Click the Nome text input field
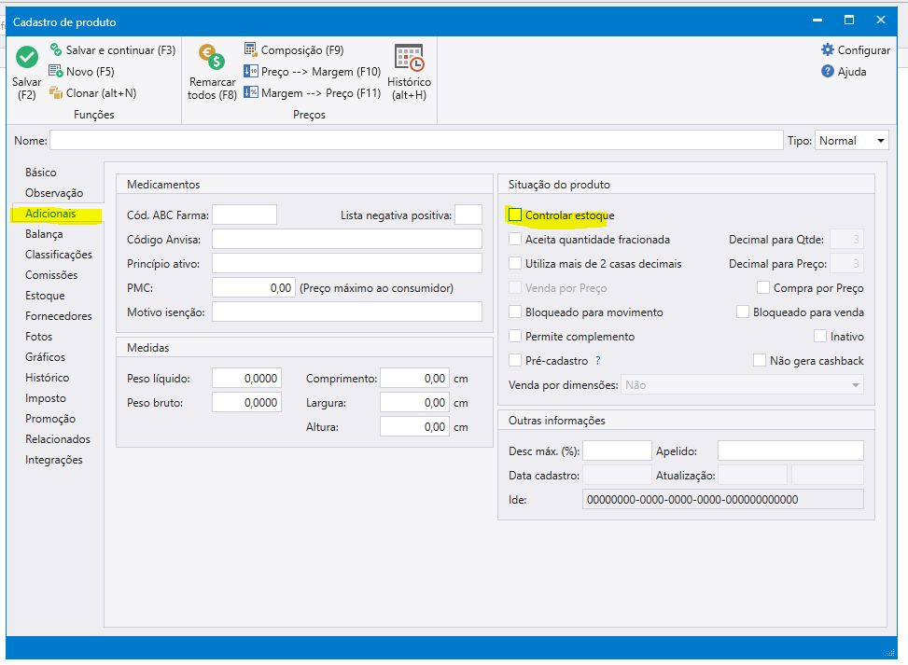This screenshot has width=908, height=665. point(415,141)
